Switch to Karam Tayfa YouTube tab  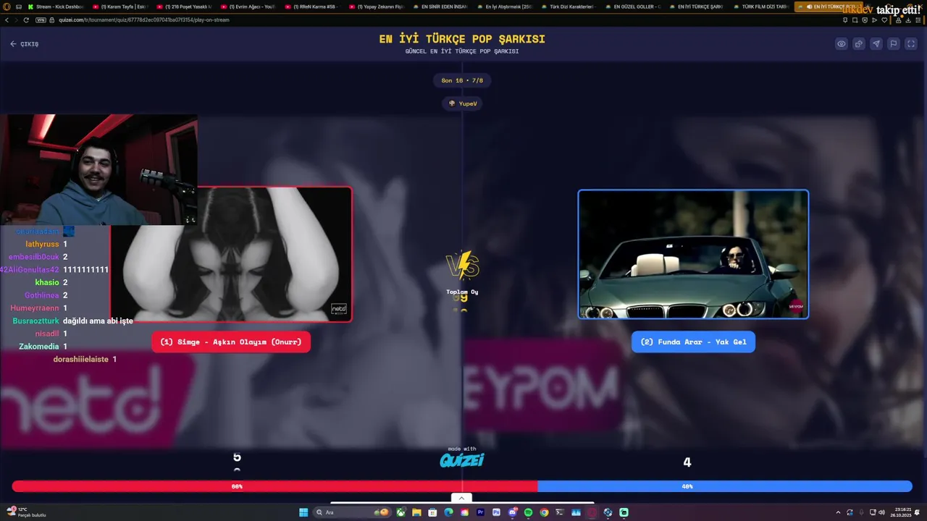pyautogui.click(x=119, y=7)
